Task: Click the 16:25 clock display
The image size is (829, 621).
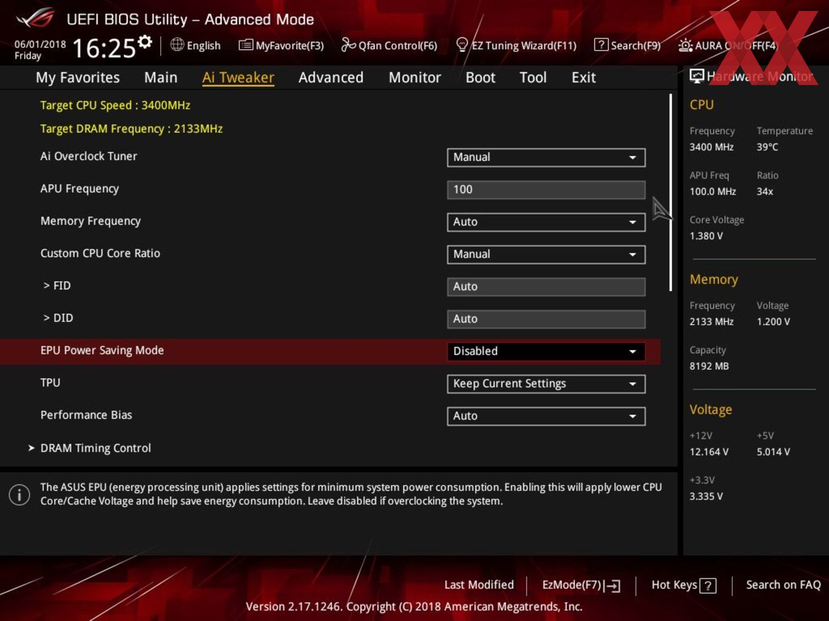Action: (104, 47)
